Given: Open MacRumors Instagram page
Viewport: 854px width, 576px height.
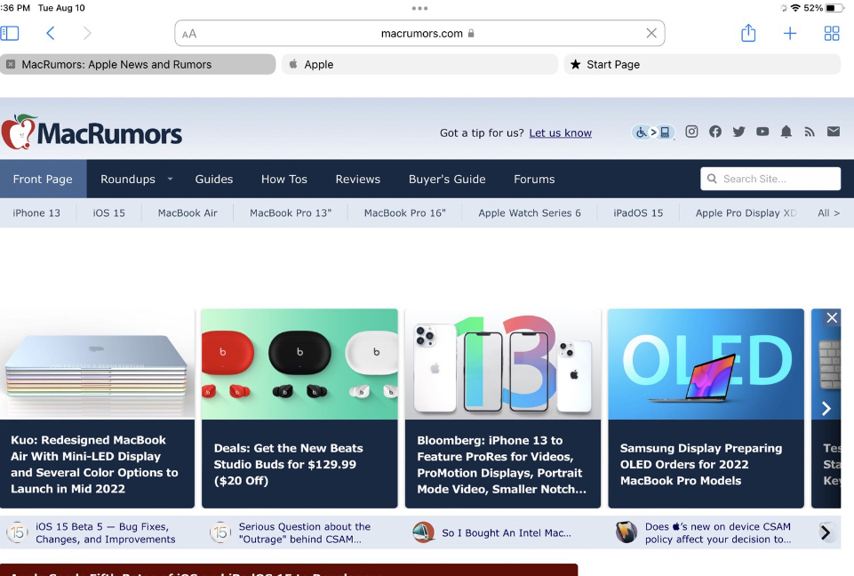Looking at the screenshot, I should (x=691, y=132).
